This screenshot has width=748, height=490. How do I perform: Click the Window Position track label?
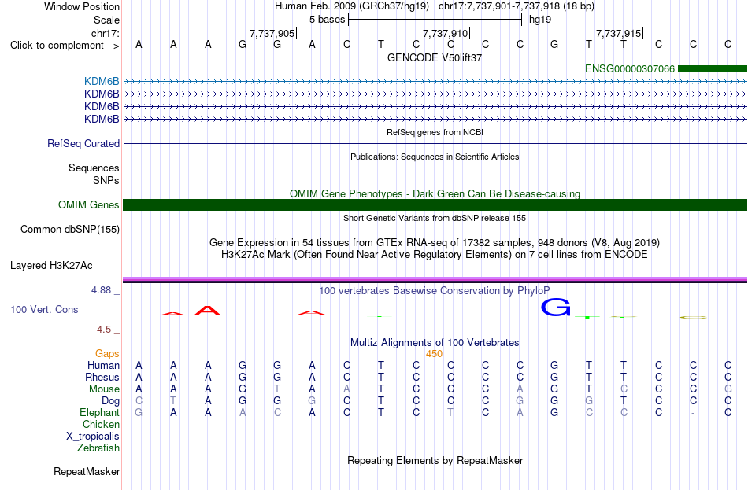pyautogui.click(x=82, y=6)
